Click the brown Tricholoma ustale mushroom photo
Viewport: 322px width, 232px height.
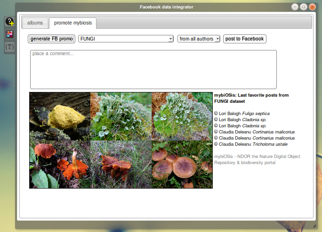[x=182, y=165]
